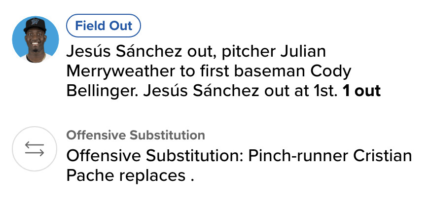The height and width of the screenshot is (206, 429).
Task: Select the gray "Offensive Substitution" heading
Action: pos(136,135)
